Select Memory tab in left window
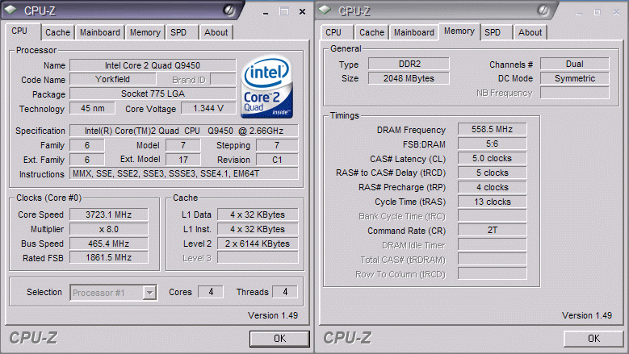The width and height of the screenshot is (629, 354). click(145, 32)
